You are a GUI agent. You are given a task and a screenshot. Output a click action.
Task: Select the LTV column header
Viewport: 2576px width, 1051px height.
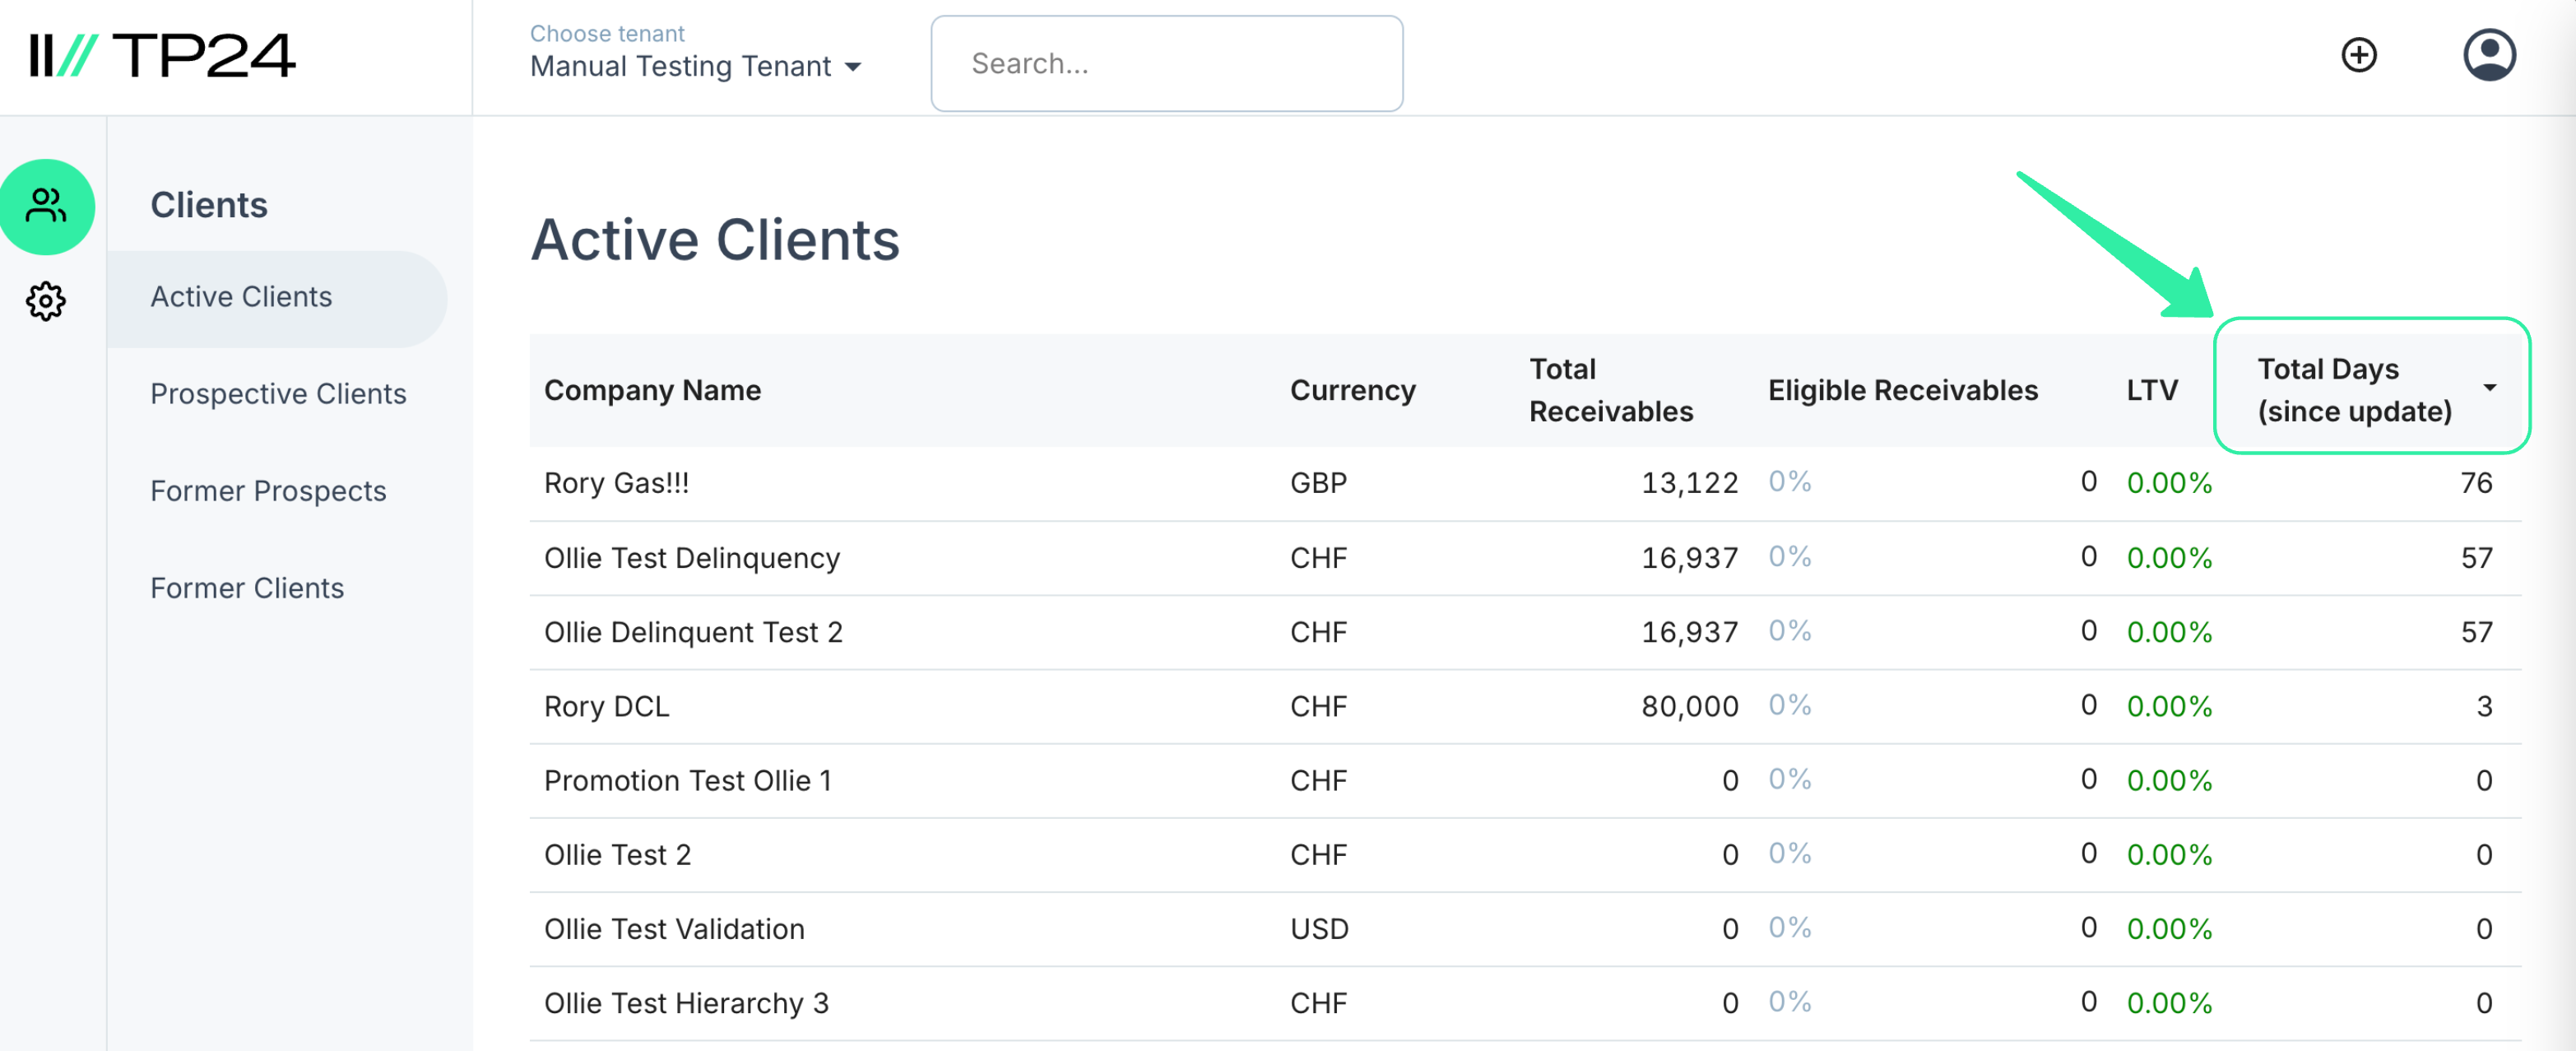point(2151,390)
